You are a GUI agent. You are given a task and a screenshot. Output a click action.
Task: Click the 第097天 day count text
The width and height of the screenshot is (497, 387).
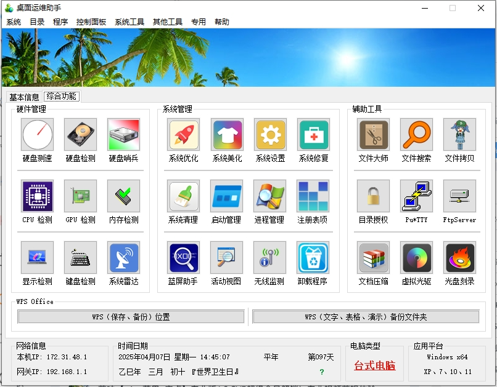tap(321, 357)
